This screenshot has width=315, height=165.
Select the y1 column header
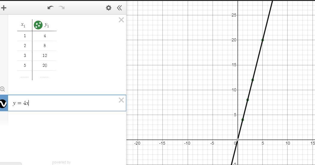47,25
